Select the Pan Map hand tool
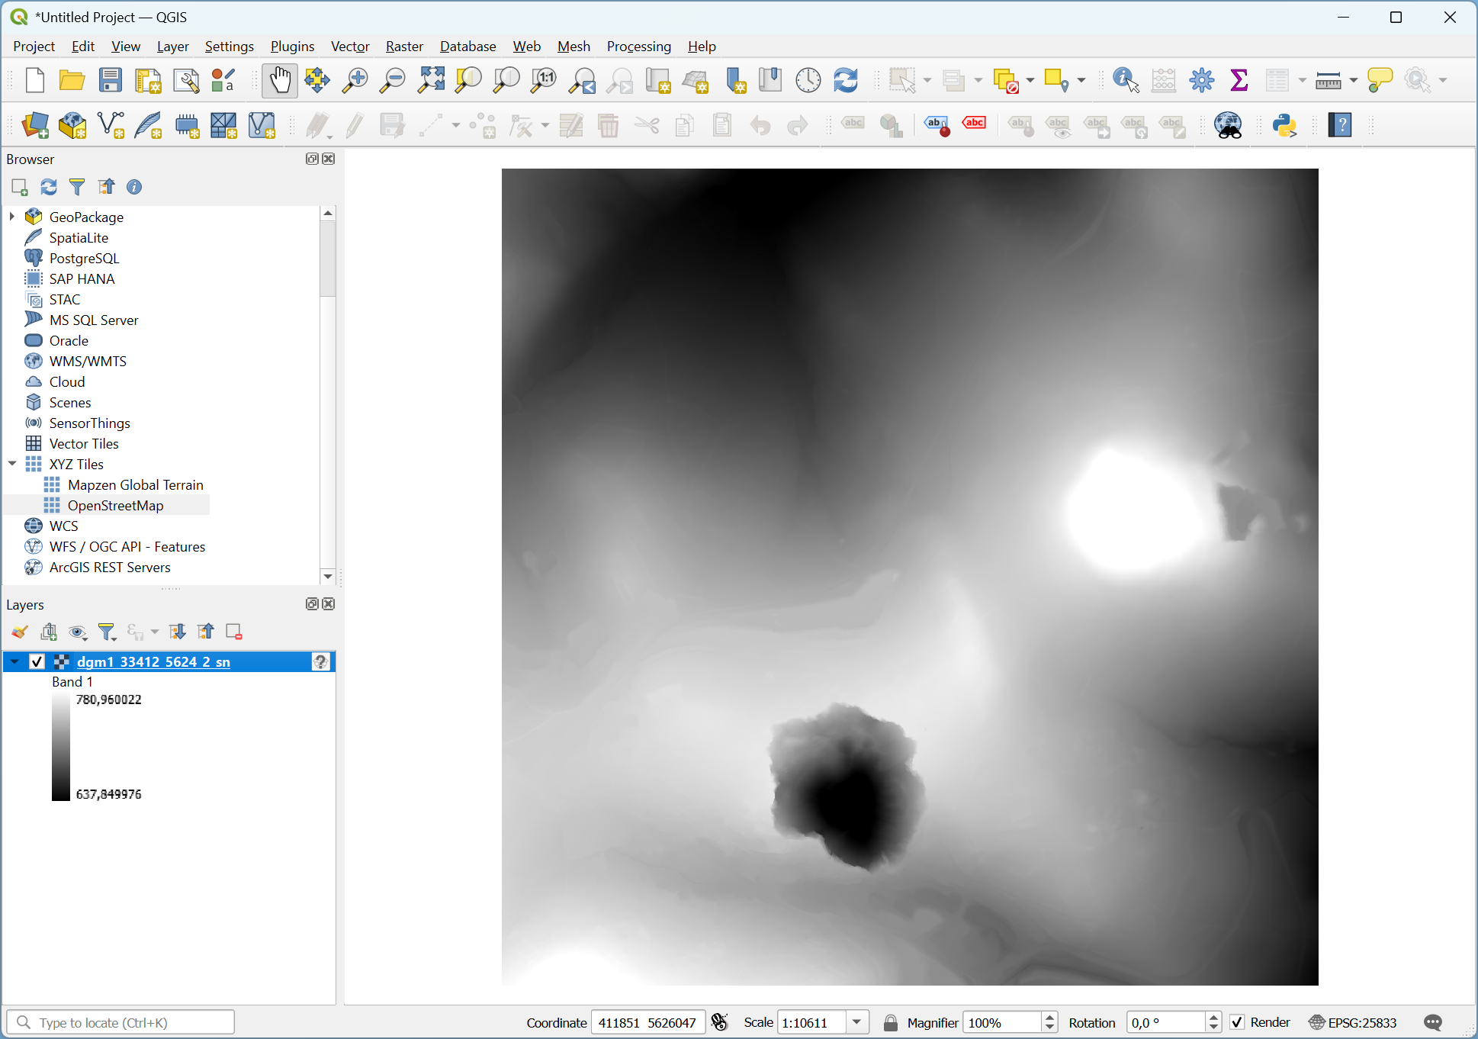The height and width of the screenshot is (1039, 1478). tap(279, 80)
